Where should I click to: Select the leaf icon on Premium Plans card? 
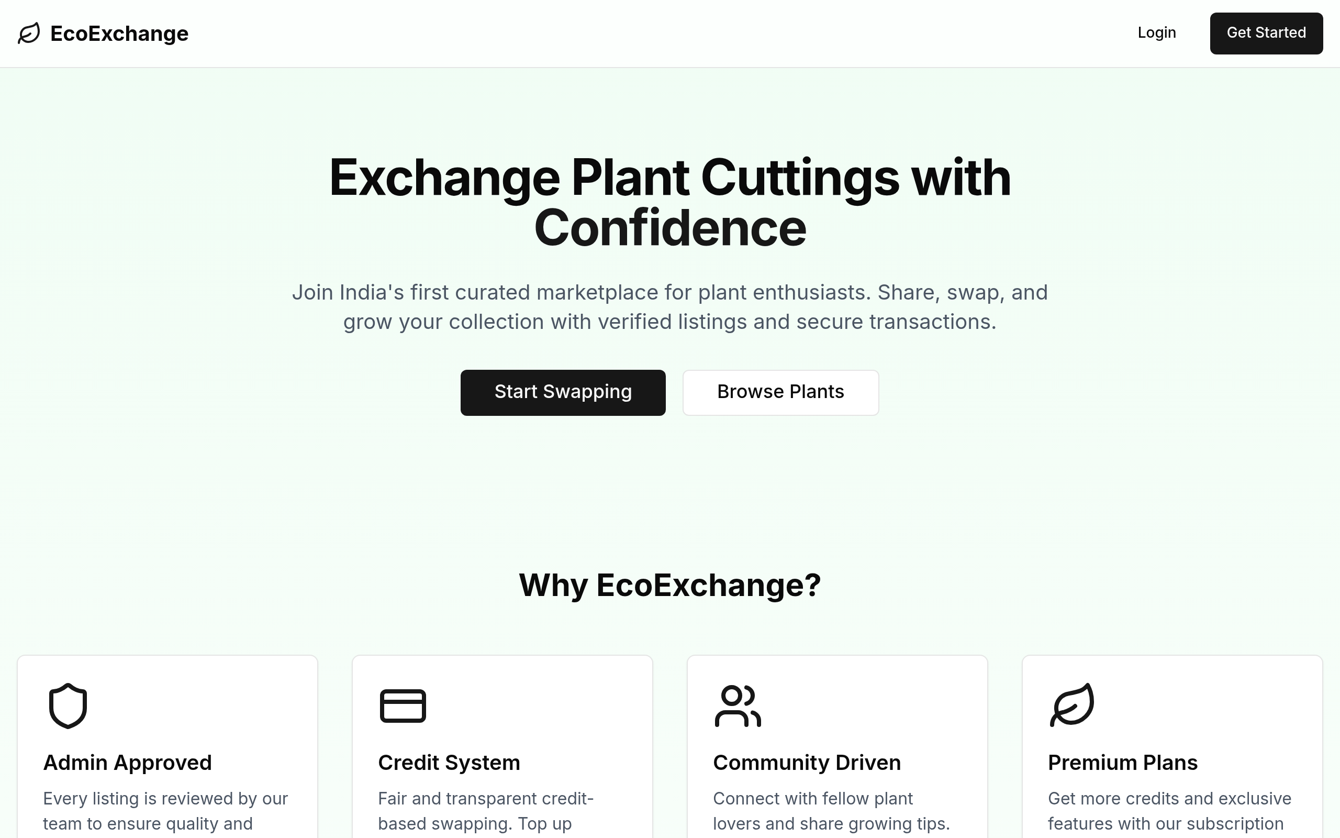[x=1073, y=705]
